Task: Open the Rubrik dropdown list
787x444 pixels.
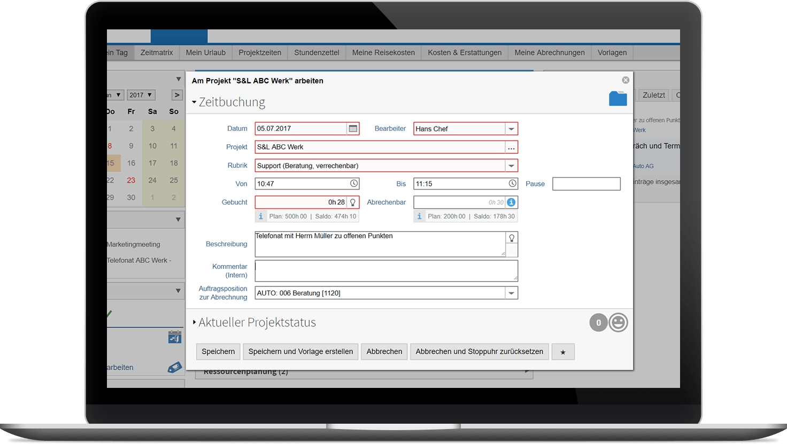Action: [x=511, y=166]
